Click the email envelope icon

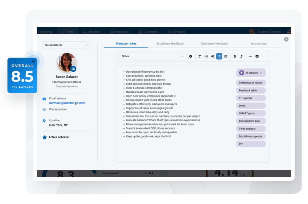pos(44,99)
